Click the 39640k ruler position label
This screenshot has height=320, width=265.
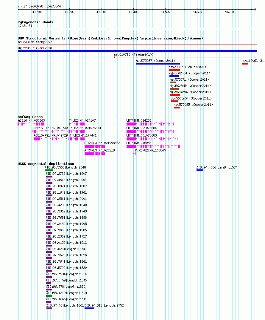tap(133, 12)
